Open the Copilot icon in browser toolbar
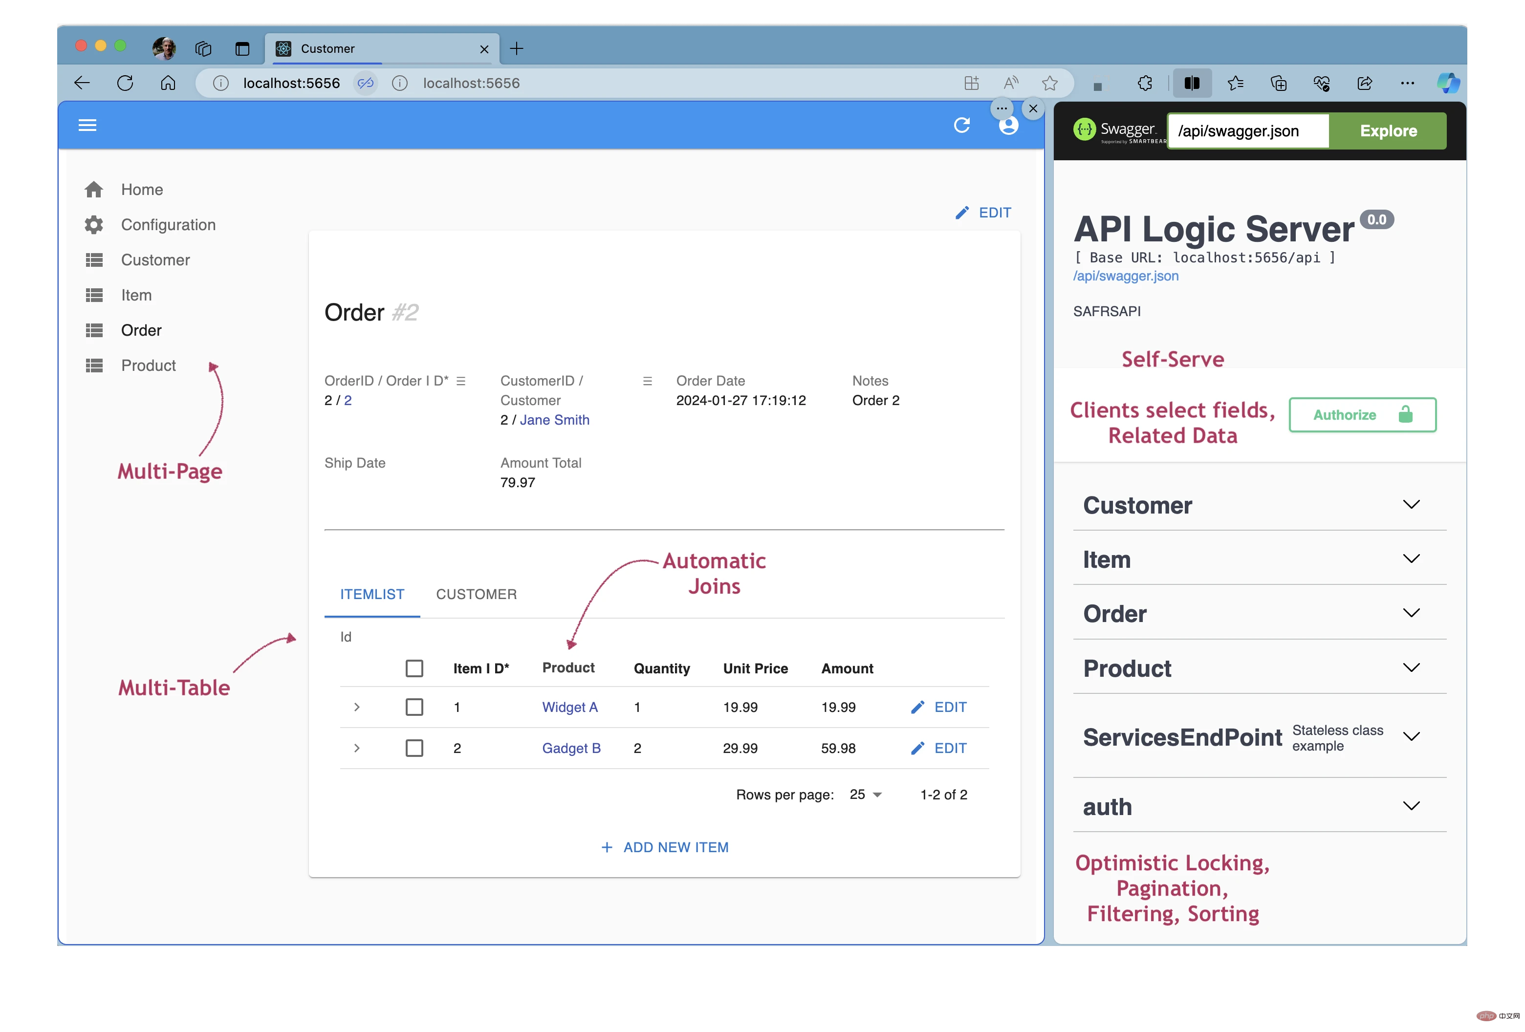Image resolution: width=1525 pixels, height=1032 pixels. tap(1448, 84)
